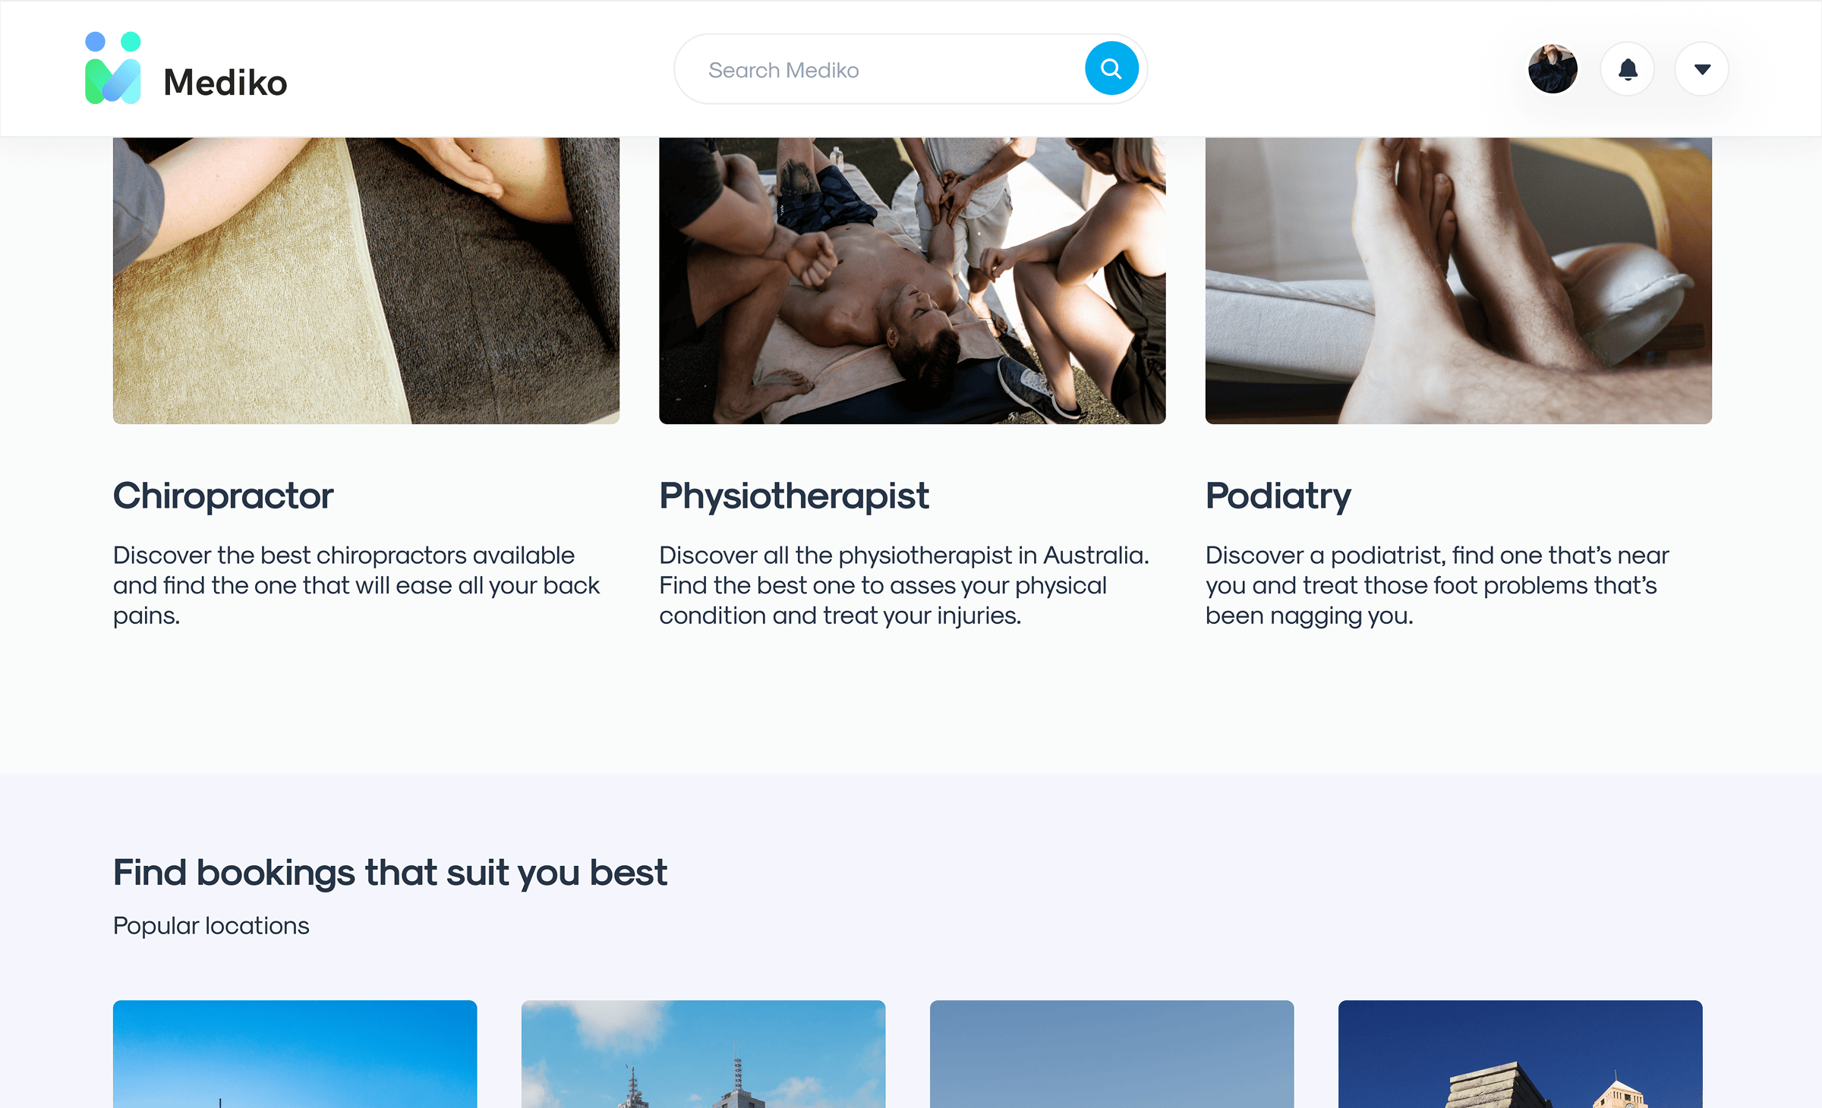Open the Physiotherapist heading link

click(x=793, y=496)
